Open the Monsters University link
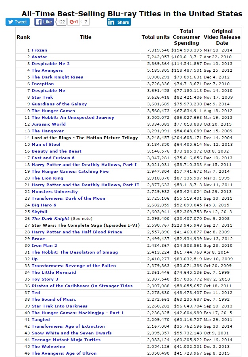Viewport: 248px width, 357px height. (x=55, y=192)
